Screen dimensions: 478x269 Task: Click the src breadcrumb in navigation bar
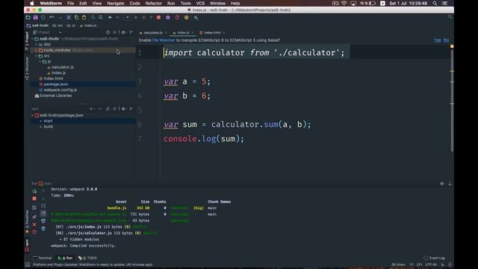click(58, 25)
